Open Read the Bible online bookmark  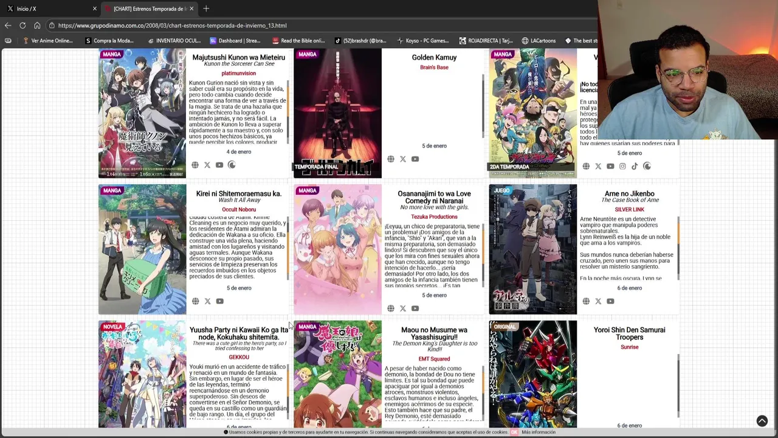tap(298, 41)
